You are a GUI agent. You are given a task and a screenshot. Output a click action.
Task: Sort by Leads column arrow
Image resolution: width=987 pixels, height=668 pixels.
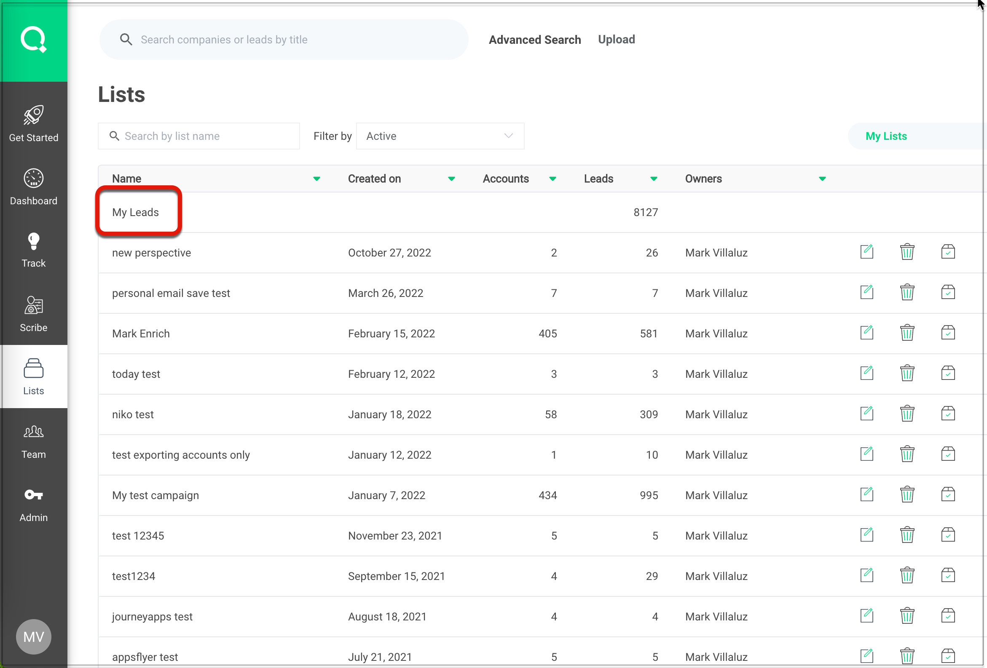coord(654,179)
